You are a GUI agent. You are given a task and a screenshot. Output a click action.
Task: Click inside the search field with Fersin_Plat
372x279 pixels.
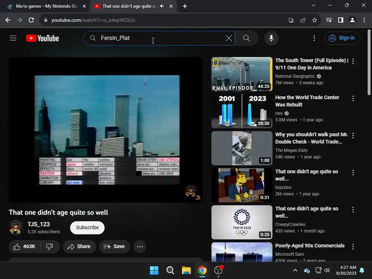(x=159, y=38)
